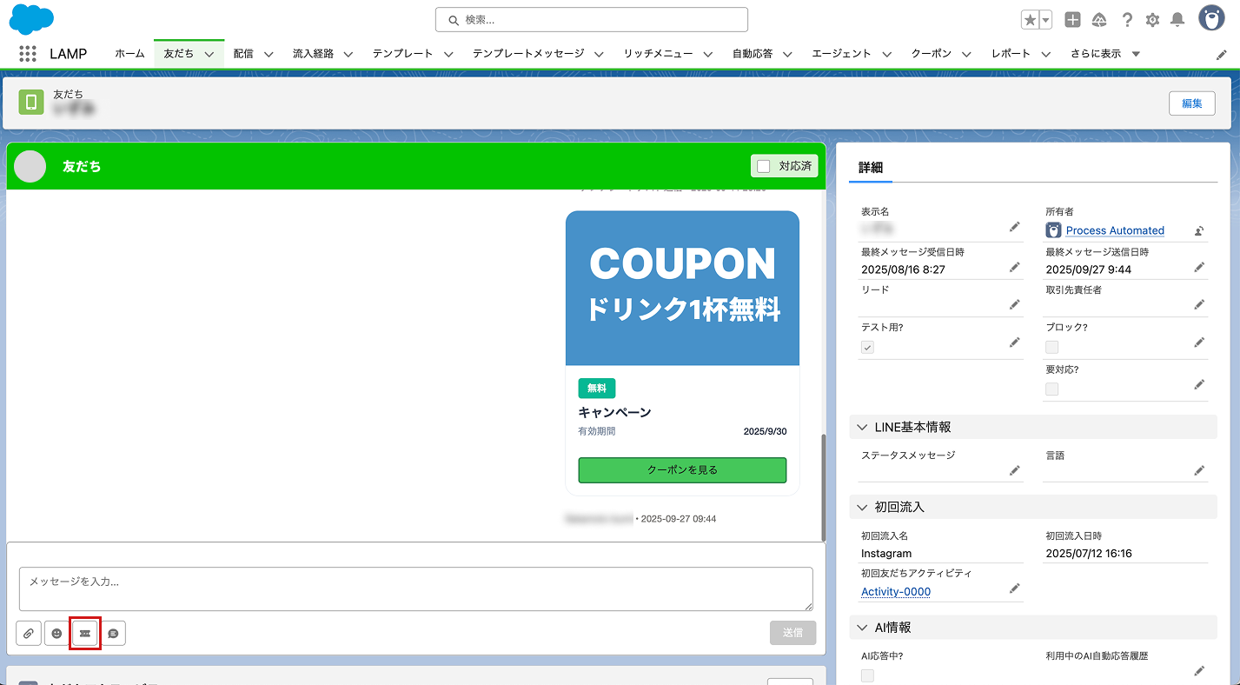Click the メッセージを入力 text field

click(415, 589)
